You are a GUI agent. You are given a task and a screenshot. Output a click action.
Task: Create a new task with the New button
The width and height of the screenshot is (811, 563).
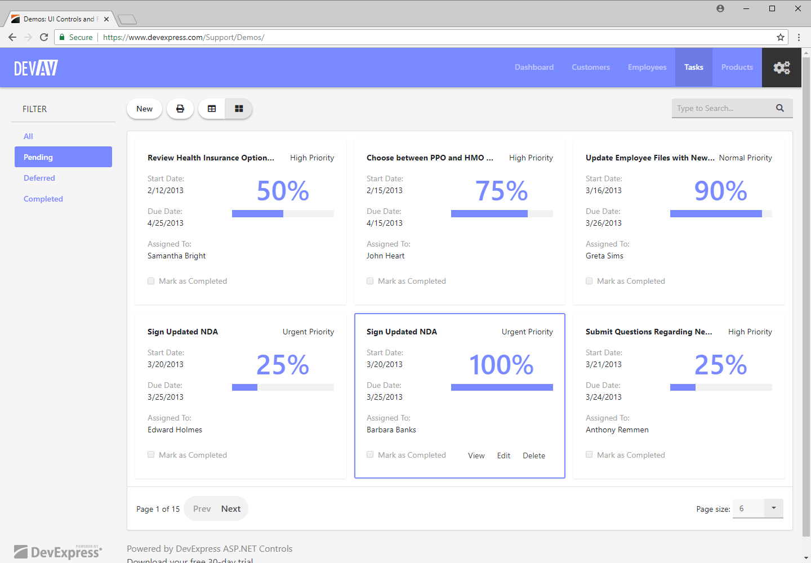tap(144, 108)
